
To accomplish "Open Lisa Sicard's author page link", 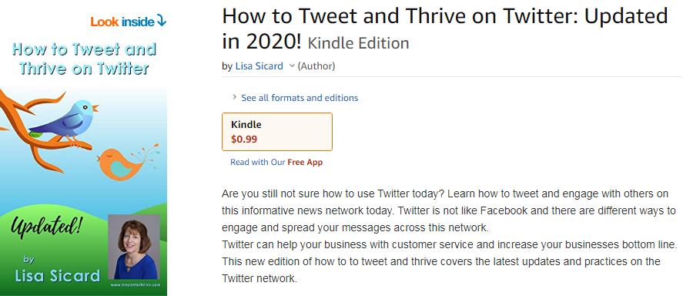I will point(259,66).
